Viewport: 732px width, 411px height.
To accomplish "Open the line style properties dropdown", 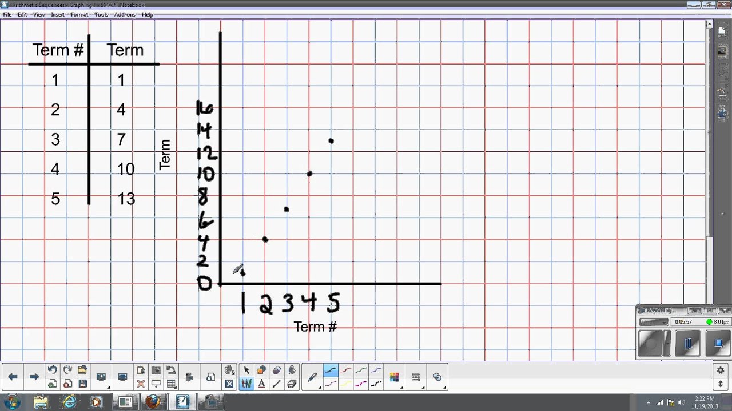I will [416, 377].
